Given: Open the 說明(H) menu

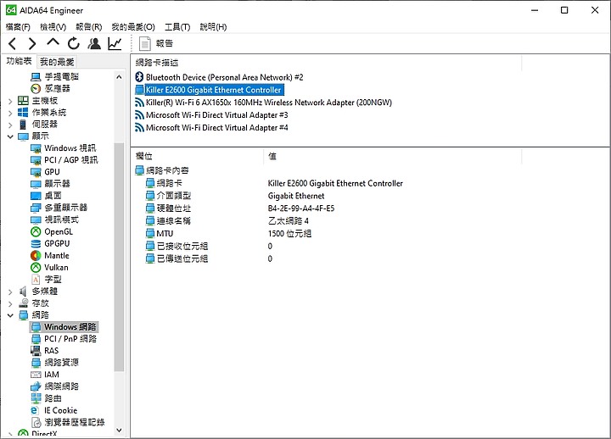Looking at the screenshot, I should (x=213, y=27).
